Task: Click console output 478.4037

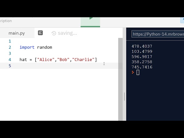Action: (142, 46)
